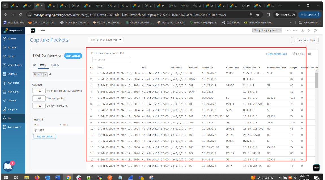Open Site in the sidebar

tap(13, 118)
